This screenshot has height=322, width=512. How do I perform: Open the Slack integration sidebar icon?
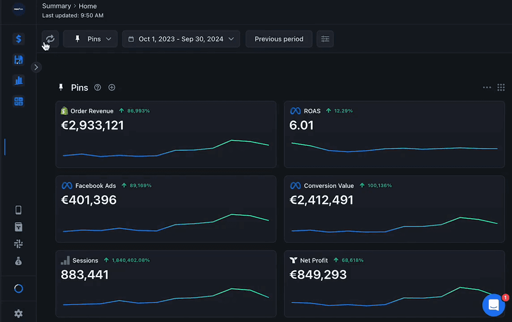click(19, 244)
